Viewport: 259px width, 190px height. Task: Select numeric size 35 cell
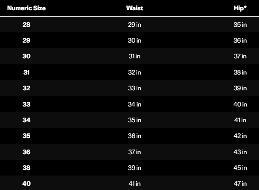click(x=26, y=136)
